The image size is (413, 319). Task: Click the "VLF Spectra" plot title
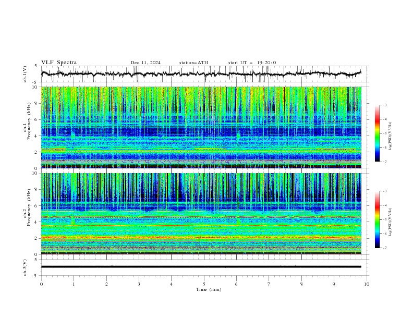pos(59,63)
